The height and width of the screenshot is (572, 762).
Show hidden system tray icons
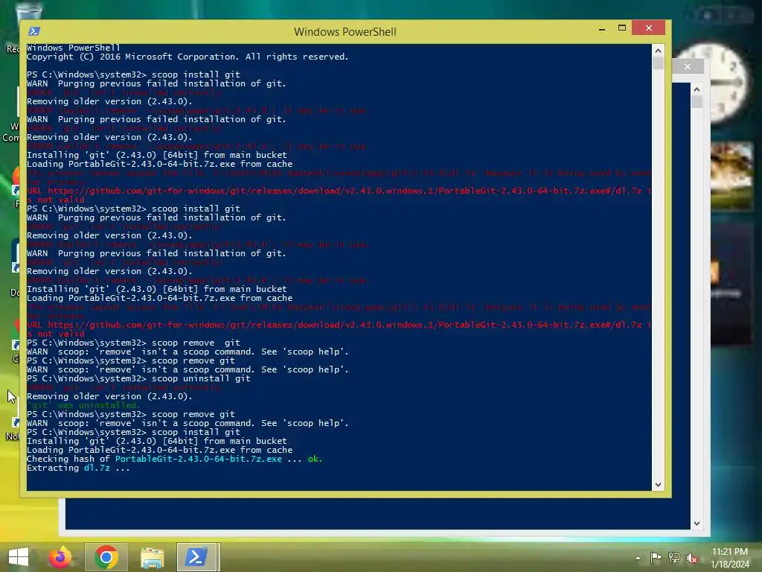tap(638, 558)
